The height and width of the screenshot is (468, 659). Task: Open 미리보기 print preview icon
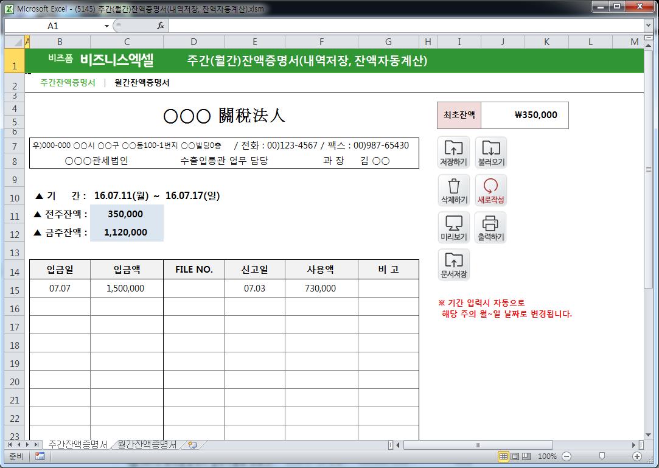tap(453, 228)
